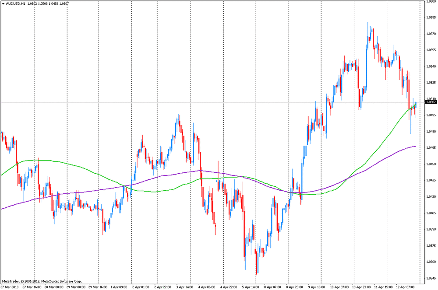Click the small triangle before AUDUSD,H1 title

pyautogui.click(x=4, y=4)
